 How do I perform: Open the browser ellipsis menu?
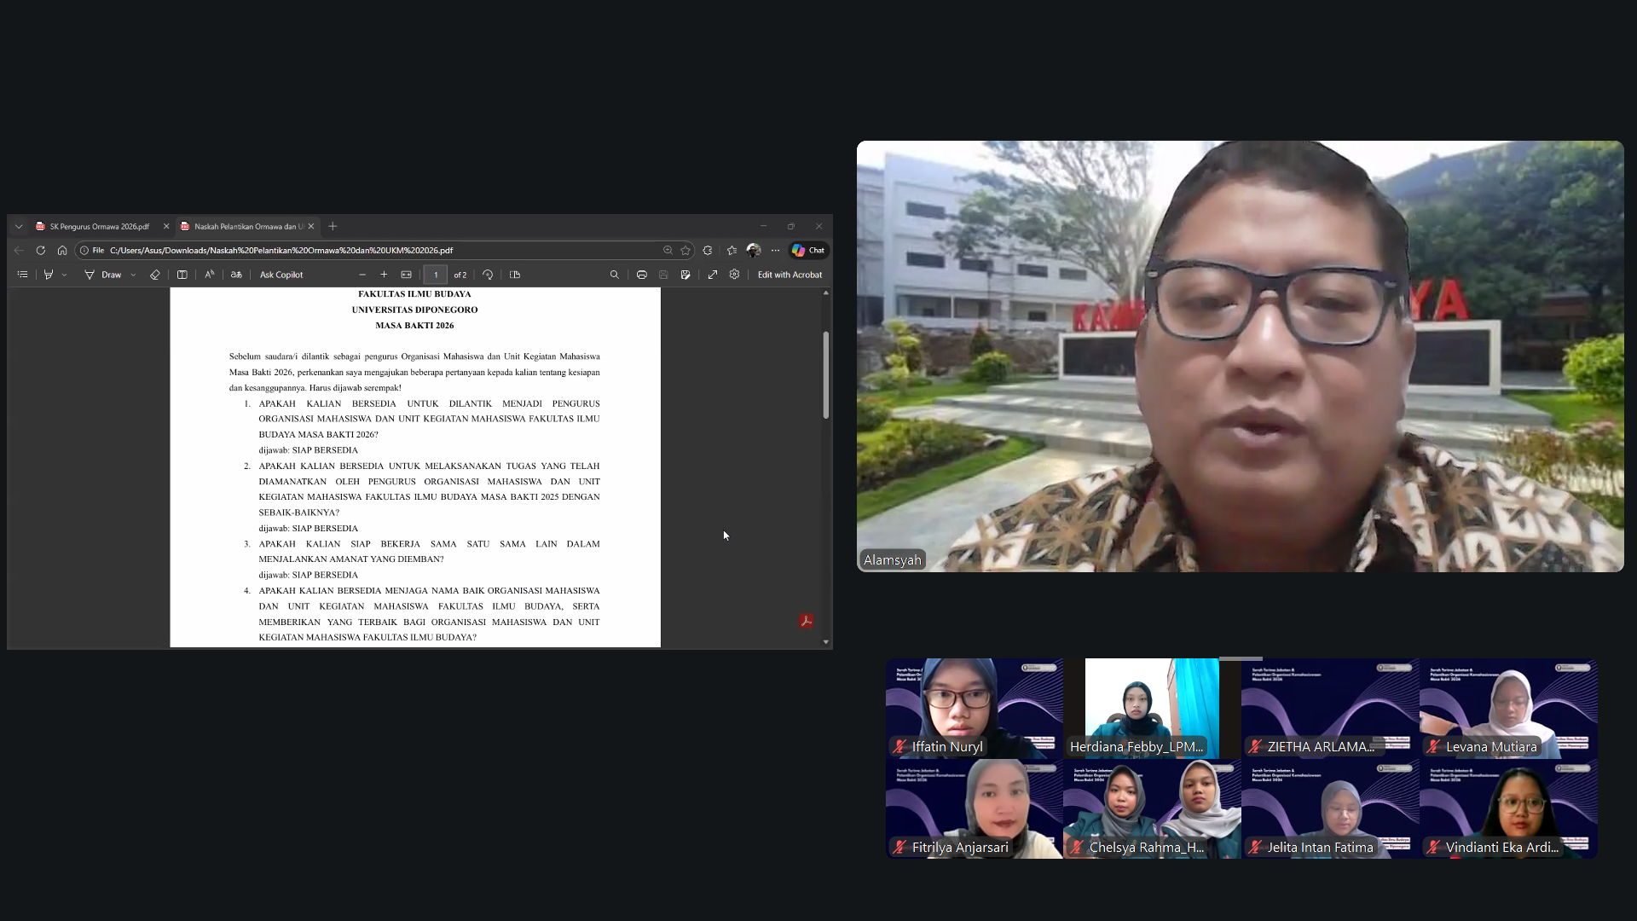[775, 250]
